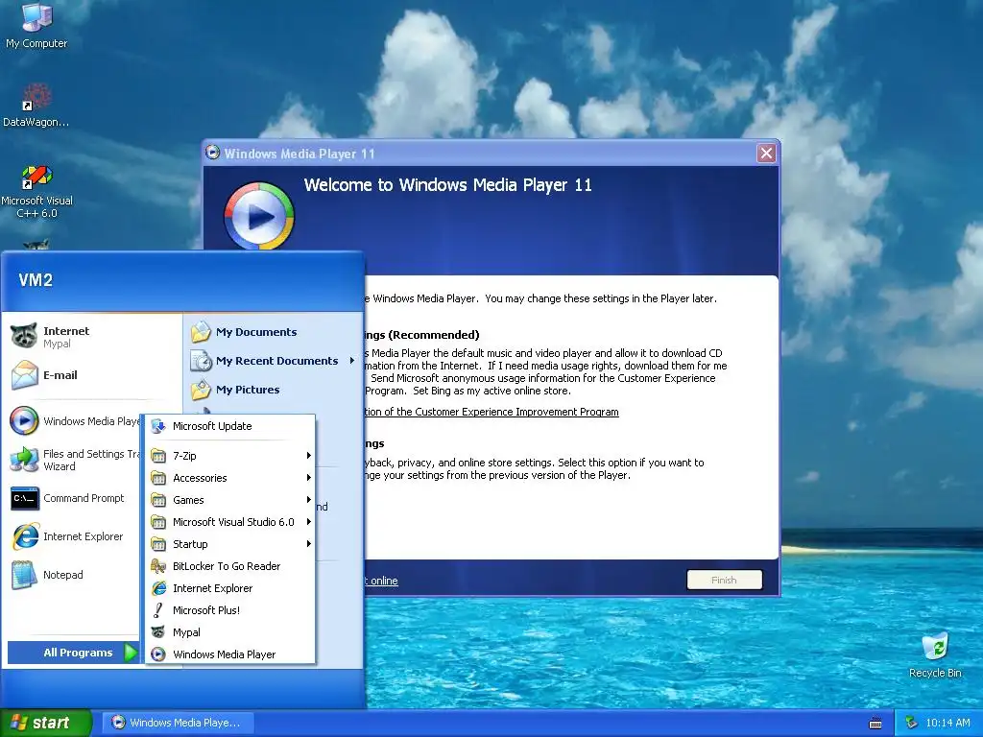This screenshot has height=737, width=983.
Task: Open the Startup program folder
Action: coord(230,543)
